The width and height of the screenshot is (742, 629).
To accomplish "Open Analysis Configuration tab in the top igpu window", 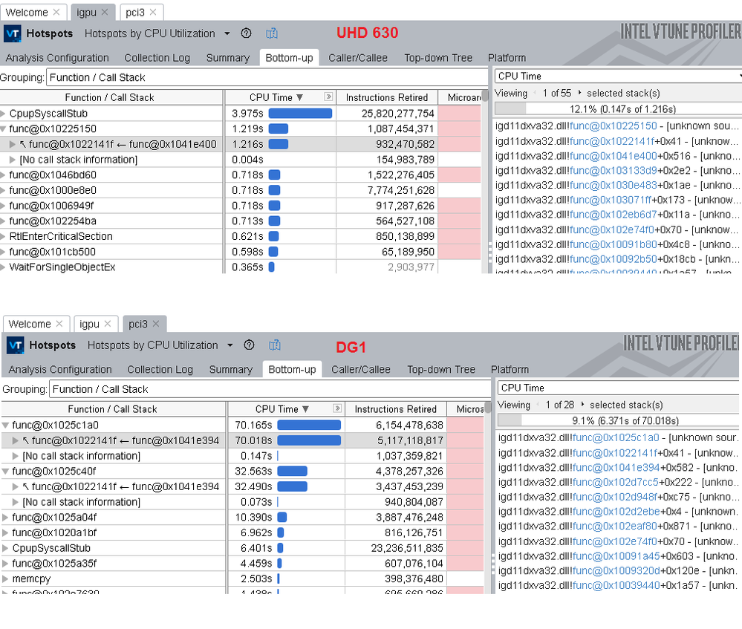I will pos(57,58).
